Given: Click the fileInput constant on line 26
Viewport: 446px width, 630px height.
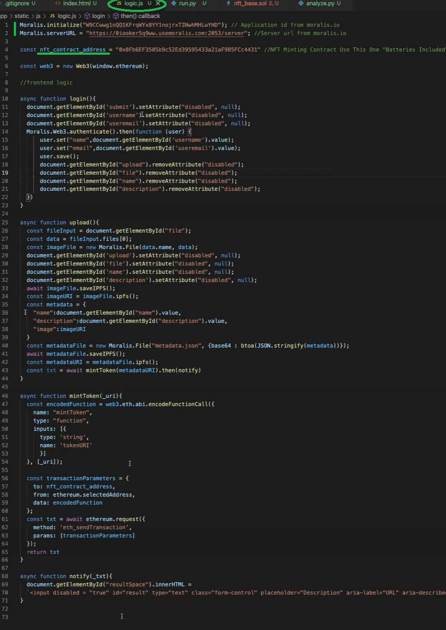Looking at the screenshot, I should click(x=61, y=231).
